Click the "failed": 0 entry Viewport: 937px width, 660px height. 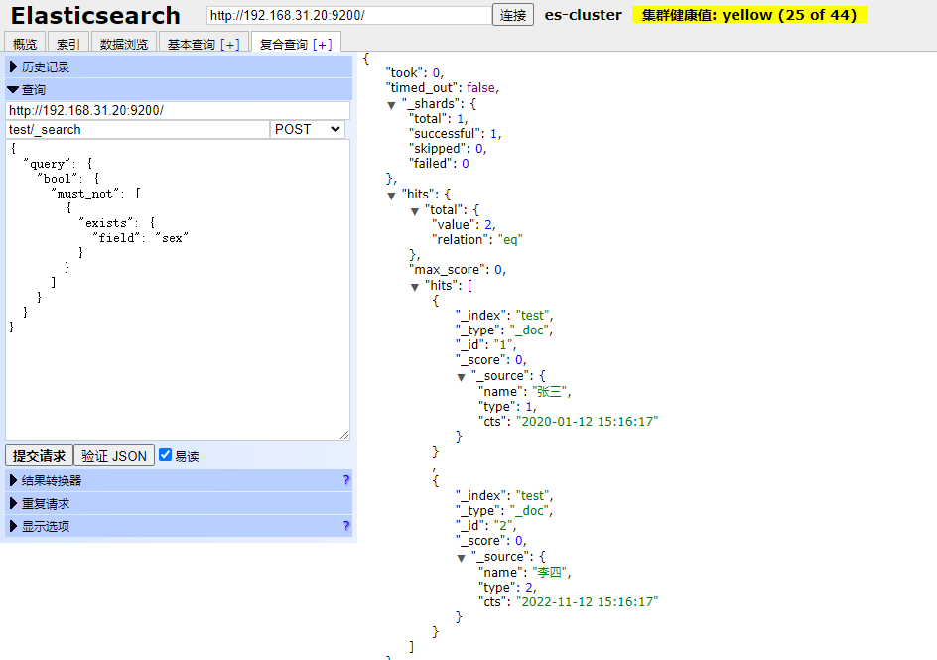click(x=439, y=163)
